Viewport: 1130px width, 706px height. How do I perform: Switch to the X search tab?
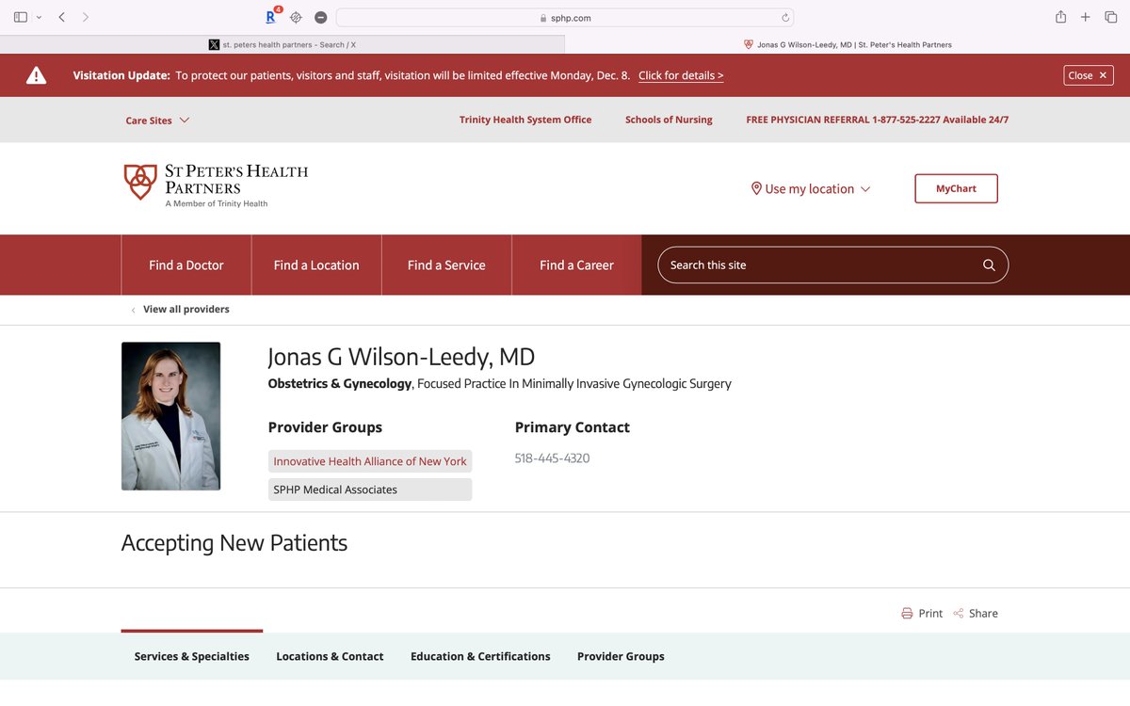tap(282, 44)
